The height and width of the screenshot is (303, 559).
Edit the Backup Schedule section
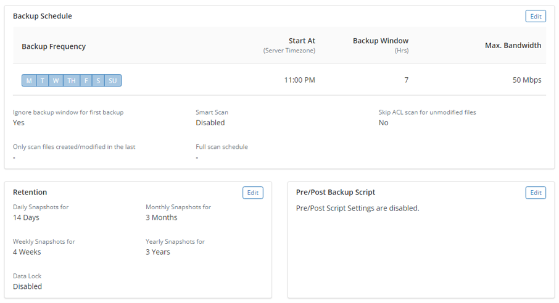pos(536,17)
